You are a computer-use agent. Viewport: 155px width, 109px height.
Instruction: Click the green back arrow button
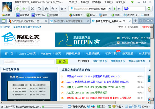click(x=18, y=9)
